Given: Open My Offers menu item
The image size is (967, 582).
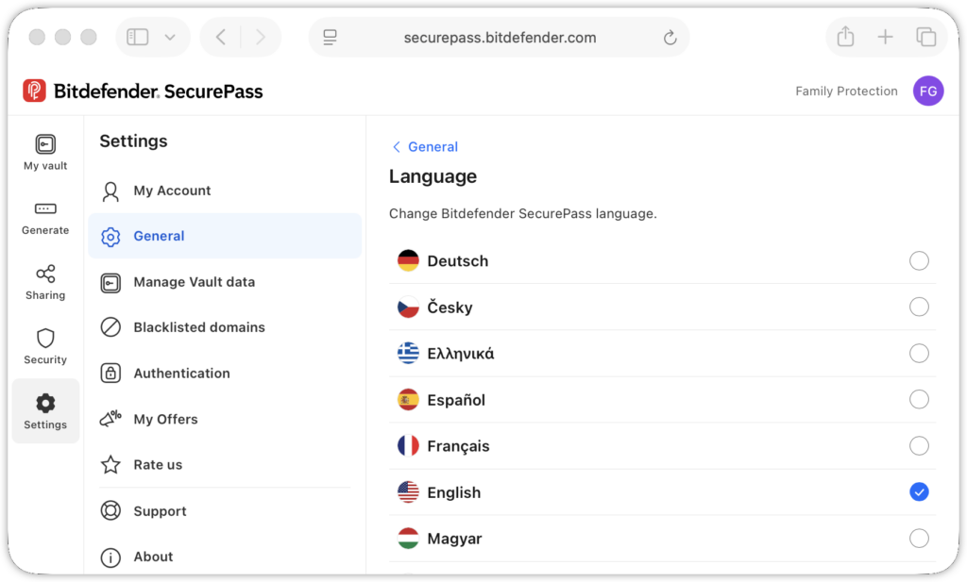Looking at the screenshot, I should tap(225, 419).
